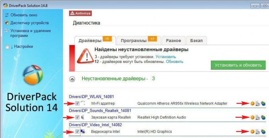Uncheck the Видеокарта Intel checkbox
Screen dimensions: 269x138
point(77,132)
